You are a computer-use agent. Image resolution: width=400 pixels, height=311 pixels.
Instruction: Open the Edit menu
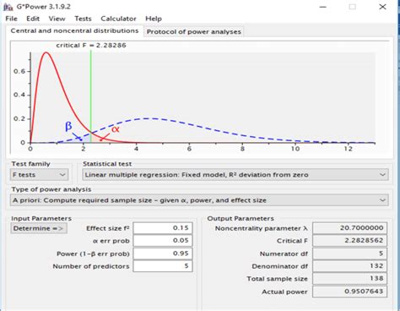click(33, 19)
